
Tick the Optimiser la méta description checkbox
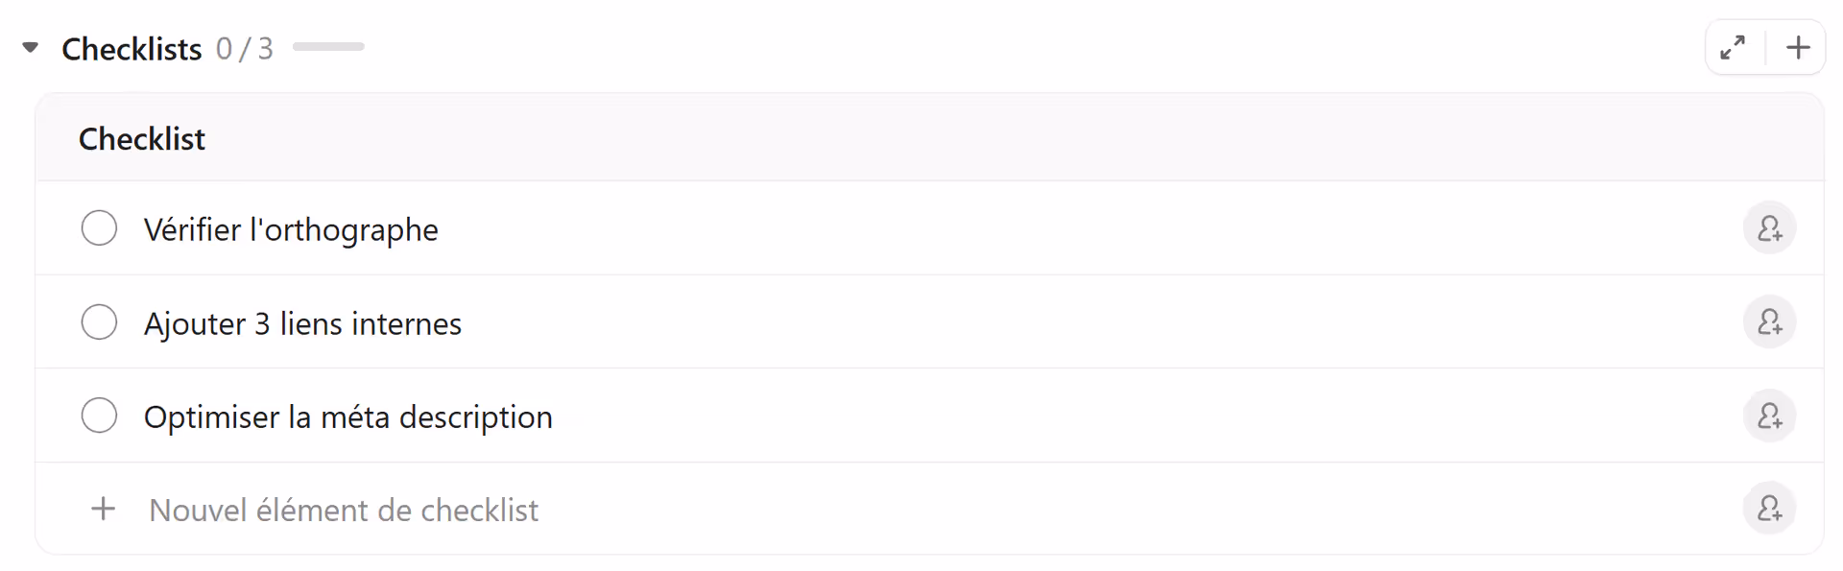coord(99,416)
